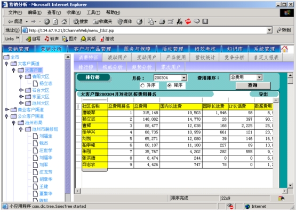Click the 查询 query button
Viewport: 296px width, 212px height.
[253, 85]
